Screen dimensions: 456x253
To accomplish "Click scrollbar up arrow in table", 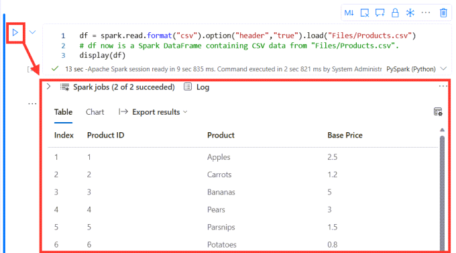I will pos(442,130).
